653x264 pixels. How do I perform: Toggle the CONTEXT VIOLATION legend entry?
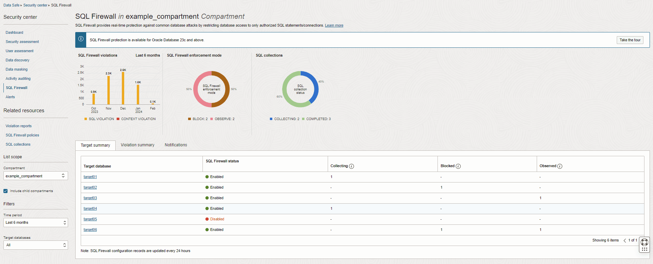tap(136, 119)
